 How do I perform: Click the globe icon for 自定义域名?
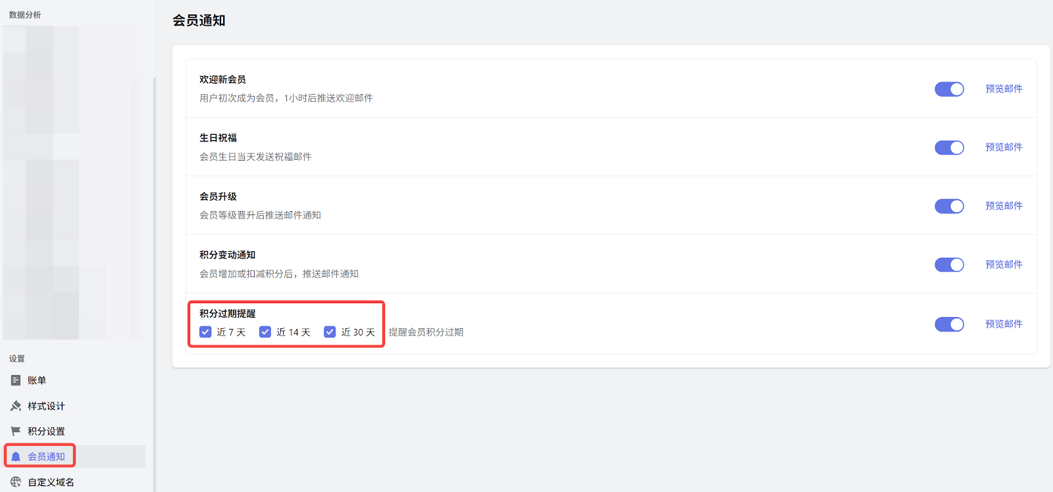[16, 482]
